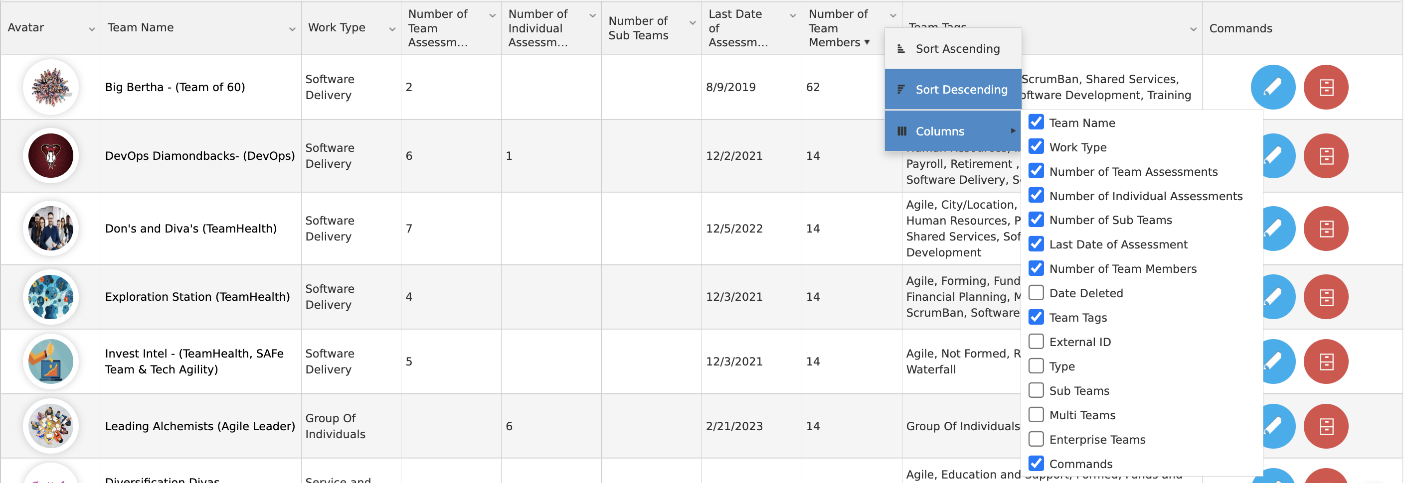Edit the Big Bertha team with pencil icon
The height and width of the screenshot is (483, 1405).
[1272, 87]
